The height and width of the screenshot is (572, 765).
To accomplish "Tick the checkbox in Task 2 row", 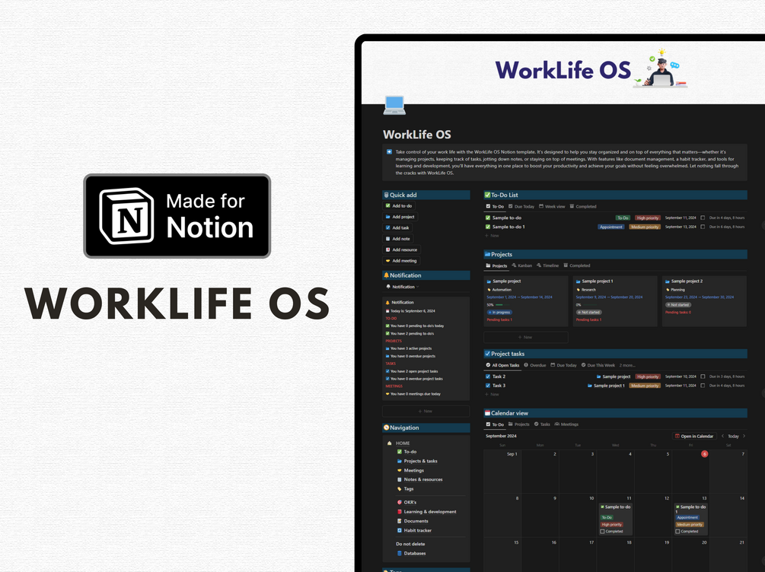I will coord(703,377).
